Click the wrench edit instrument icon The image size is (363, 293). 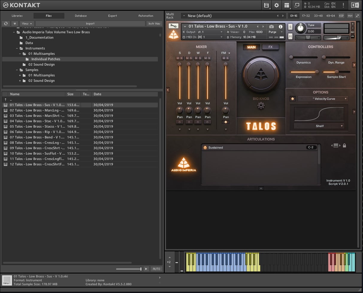pos(173,26)
